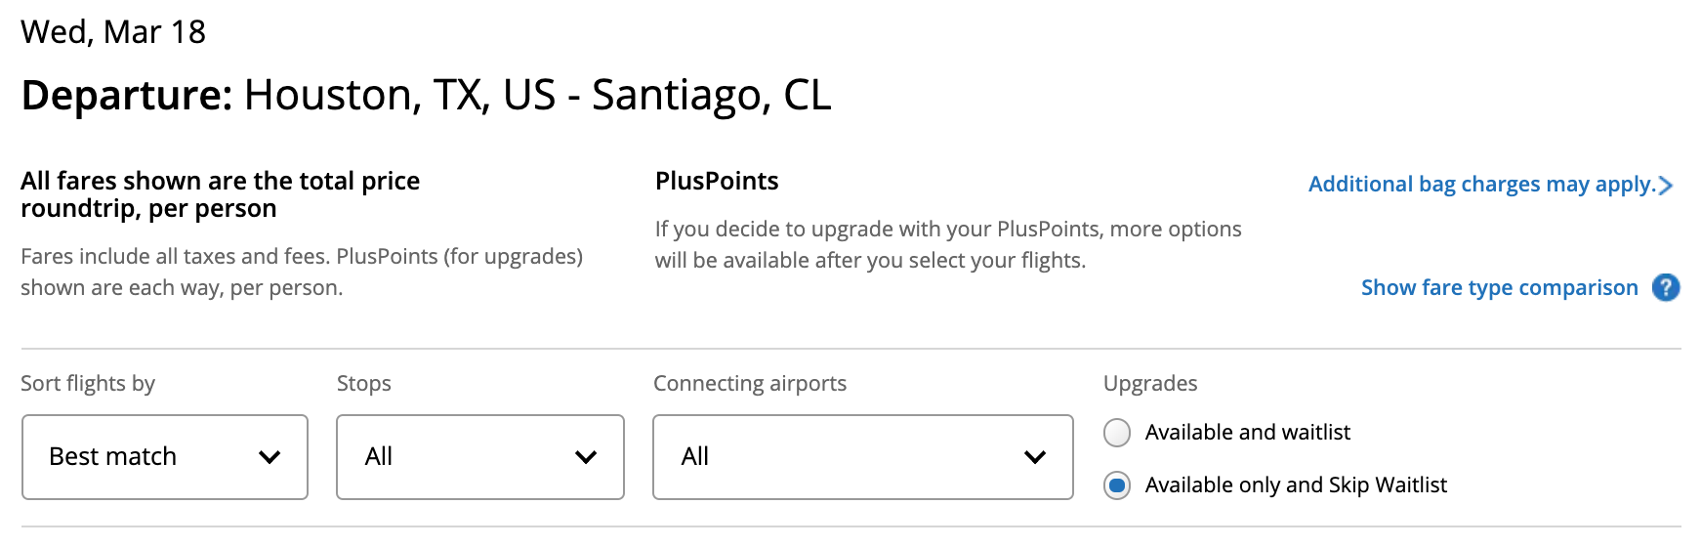Open the "Best match" sort dropdown
The width and height of the screenshot is (1701, 547).
click(164, 457)
